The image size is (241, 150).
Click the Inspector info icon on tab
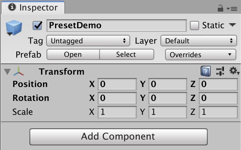12,7
